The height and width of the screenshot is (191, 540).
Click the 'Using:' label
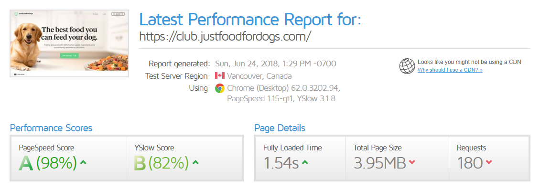click(x=199, y=88)
